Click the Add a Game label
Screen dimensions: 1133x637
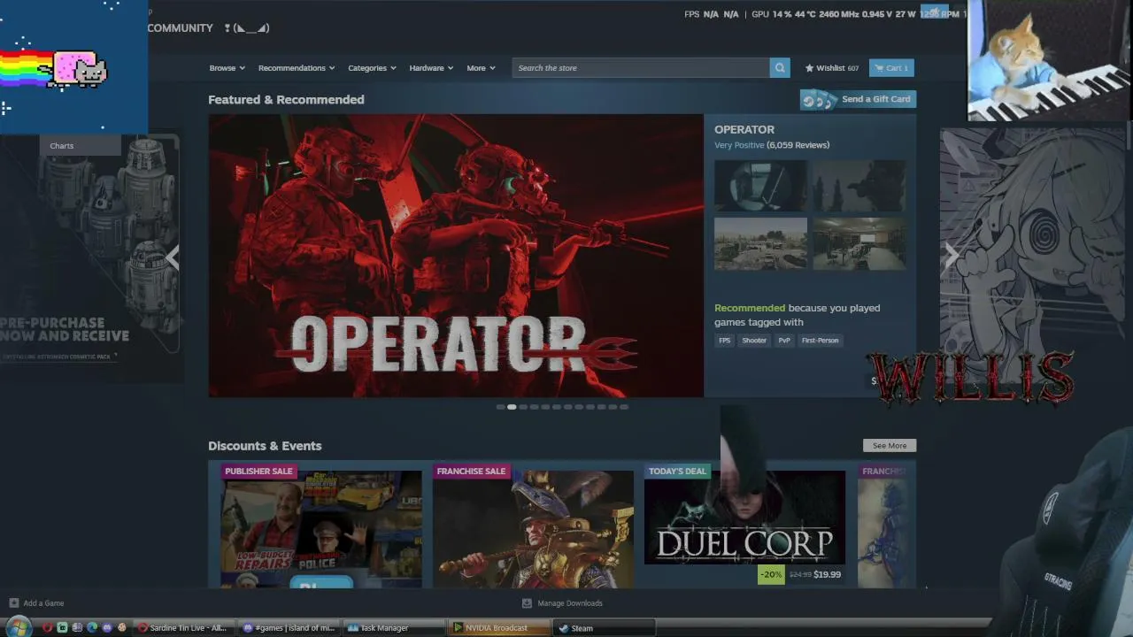tap(43, 603)
